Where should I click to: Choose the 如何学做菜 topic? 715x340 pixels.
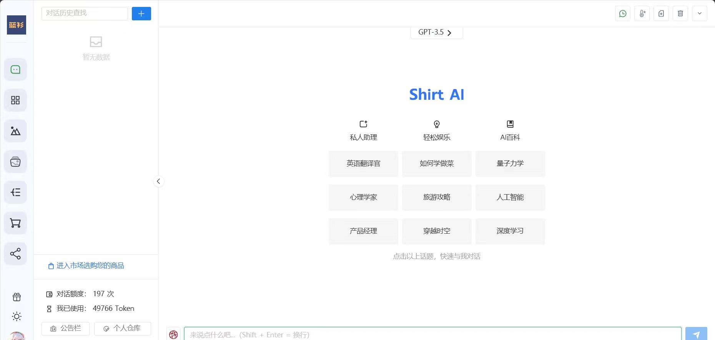(437, 163)
